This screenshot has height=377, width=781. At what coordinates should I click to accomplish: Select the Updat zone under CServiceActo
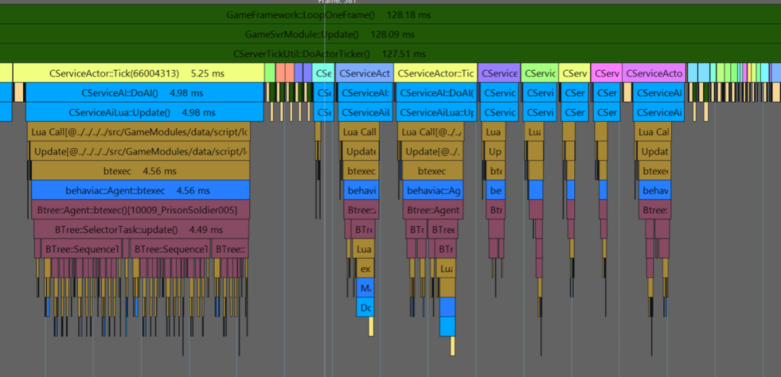(x=654, y=151)
